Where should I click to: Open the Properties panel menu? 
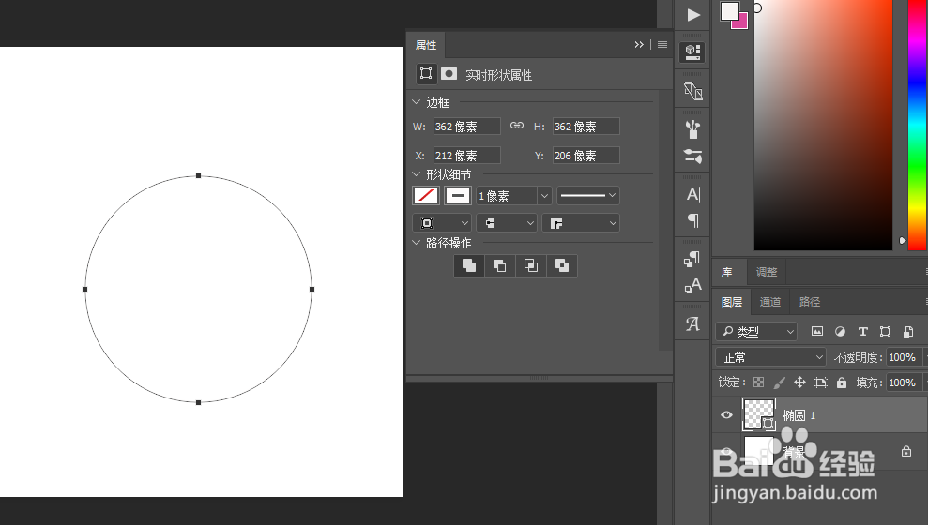point(662,44)
